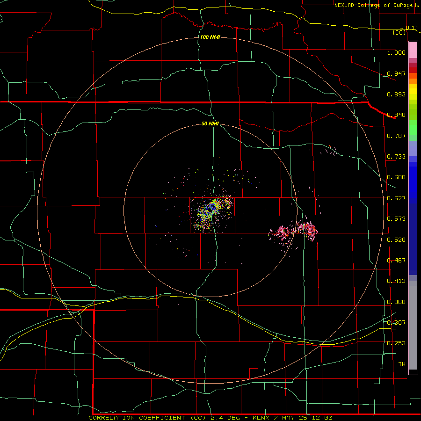Click the 100 NMI range ring label
Image resolution: width=421 pixels, height=421 pixels.
[210, 37]
